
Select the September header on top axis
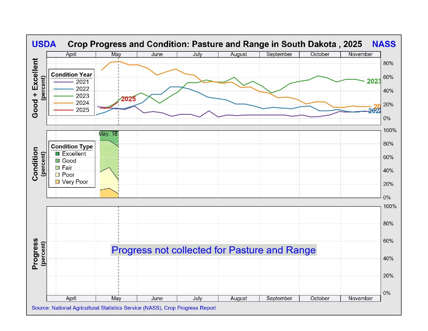(279, 54)
